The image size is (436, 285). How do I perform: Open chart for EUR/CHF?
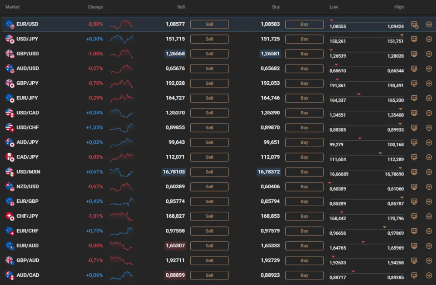coord(414,231)
